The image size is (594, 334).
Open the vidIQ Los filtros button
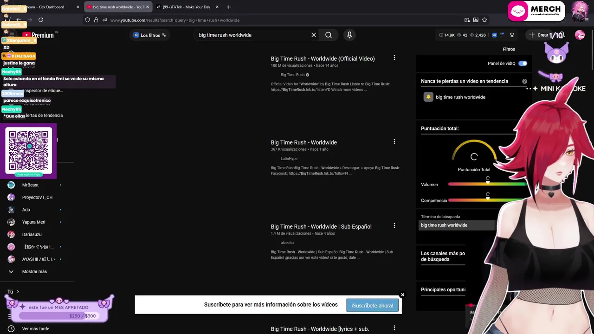[149, 35]
